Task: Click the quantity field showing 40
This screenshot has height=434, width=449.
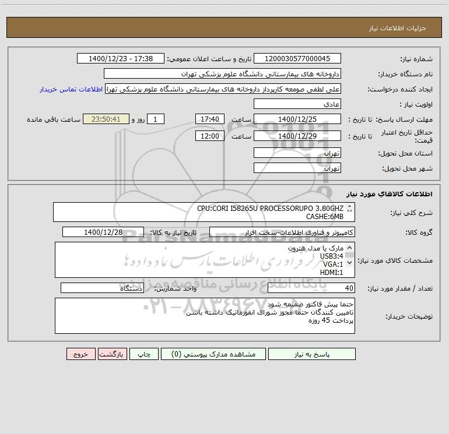Action: pos(311,288)
